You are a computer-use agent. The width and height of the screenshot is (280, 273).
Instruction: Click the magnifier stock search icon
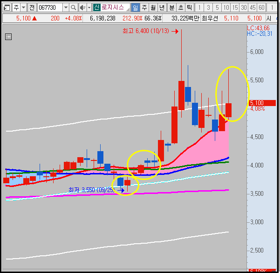(x=73, y=7)
